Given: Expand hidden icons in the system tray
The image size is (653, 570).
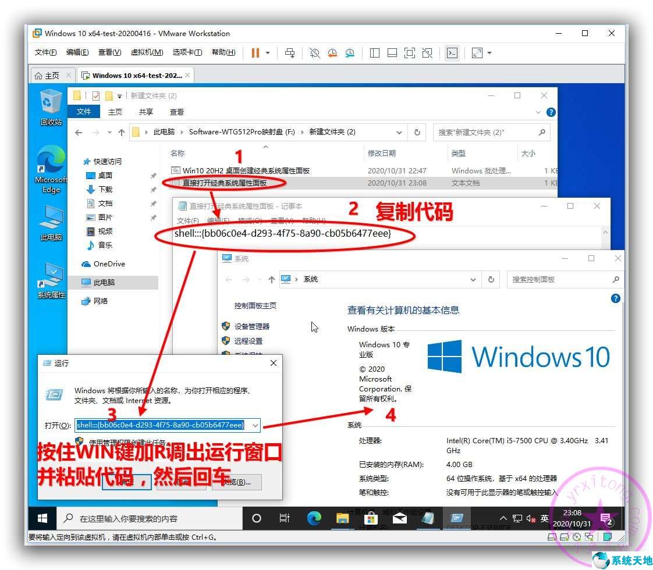Looking at the screenshot, I should 503,517.
